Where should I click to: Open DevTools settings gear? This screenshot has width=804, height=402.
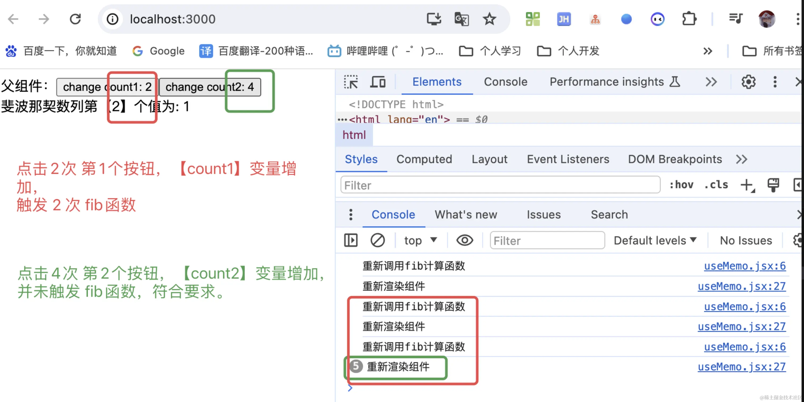(748, 82)
